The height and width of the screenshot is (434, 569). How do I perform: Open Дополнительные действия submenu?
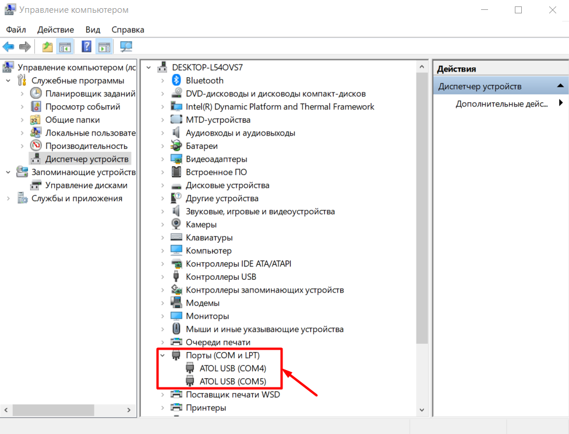coord(502,104)
